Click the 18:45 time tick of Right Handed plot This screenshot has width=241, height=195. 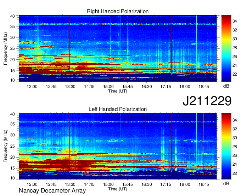tap(204, 87)
